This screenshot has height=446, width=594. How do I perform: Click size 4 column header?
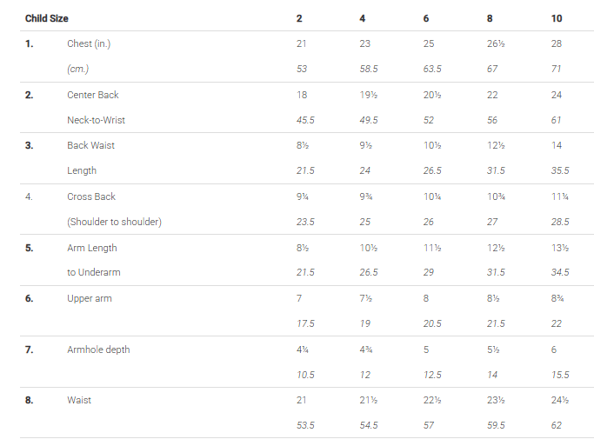(363, 18)
